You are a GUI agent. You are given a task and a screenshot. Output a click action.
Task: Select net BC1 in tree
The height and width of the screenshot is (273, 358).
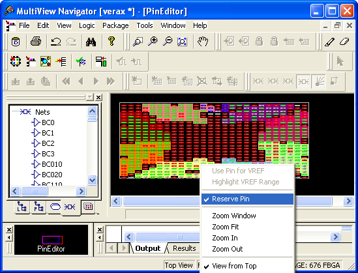tap(48, 133)
